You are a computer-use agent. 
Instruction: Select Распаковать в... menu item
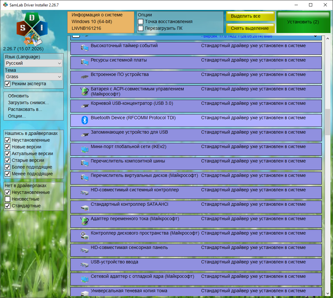tap(25, 109)
